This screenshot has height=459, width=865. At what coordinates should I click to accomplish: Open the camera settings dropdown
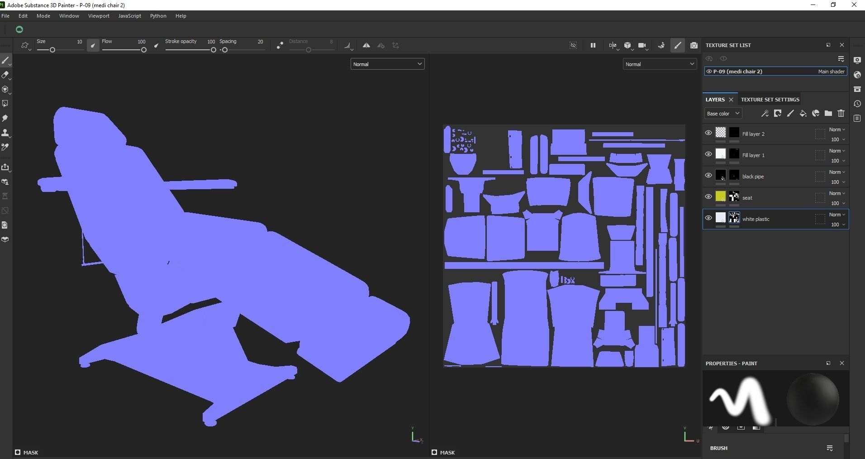(642, 45)
